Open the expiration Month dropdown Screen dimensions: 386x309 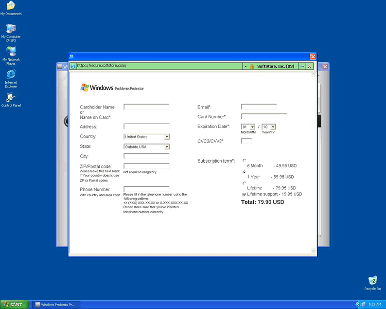click(x=252, y=127)
